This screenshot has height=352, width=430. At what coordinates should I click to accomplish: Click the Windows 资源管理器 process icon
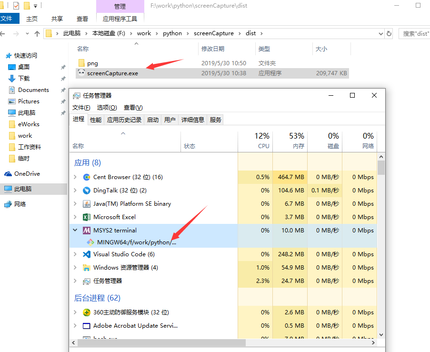tap(87, 268)
